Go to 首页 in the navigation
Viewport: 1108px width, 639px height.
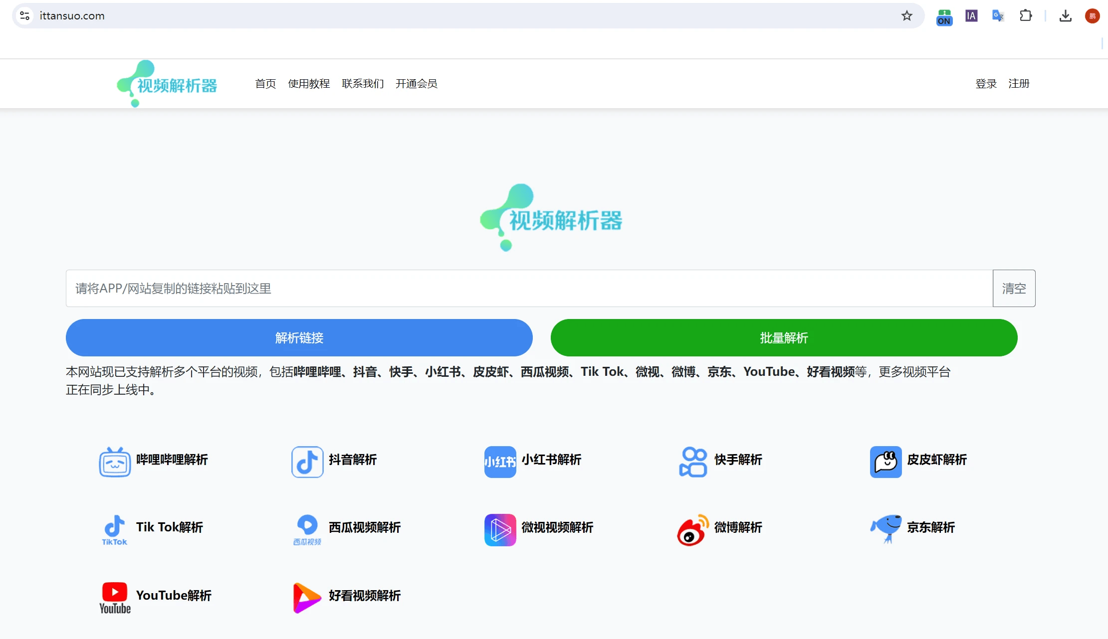coord(265,84)
